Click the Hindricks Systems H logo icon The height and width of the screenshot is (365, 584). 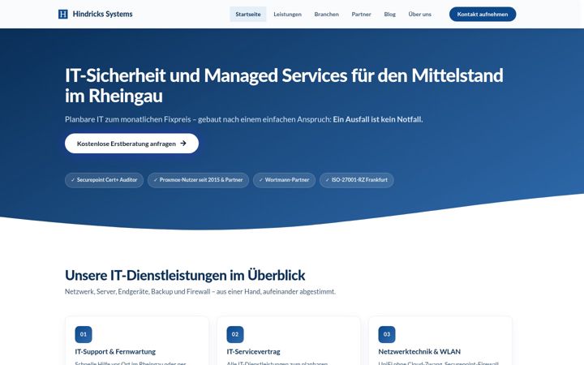(x=63, y=14)
